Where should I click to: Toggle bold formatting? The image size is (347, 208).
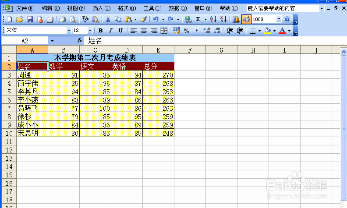pyautogui.click(x=100, y=31)
